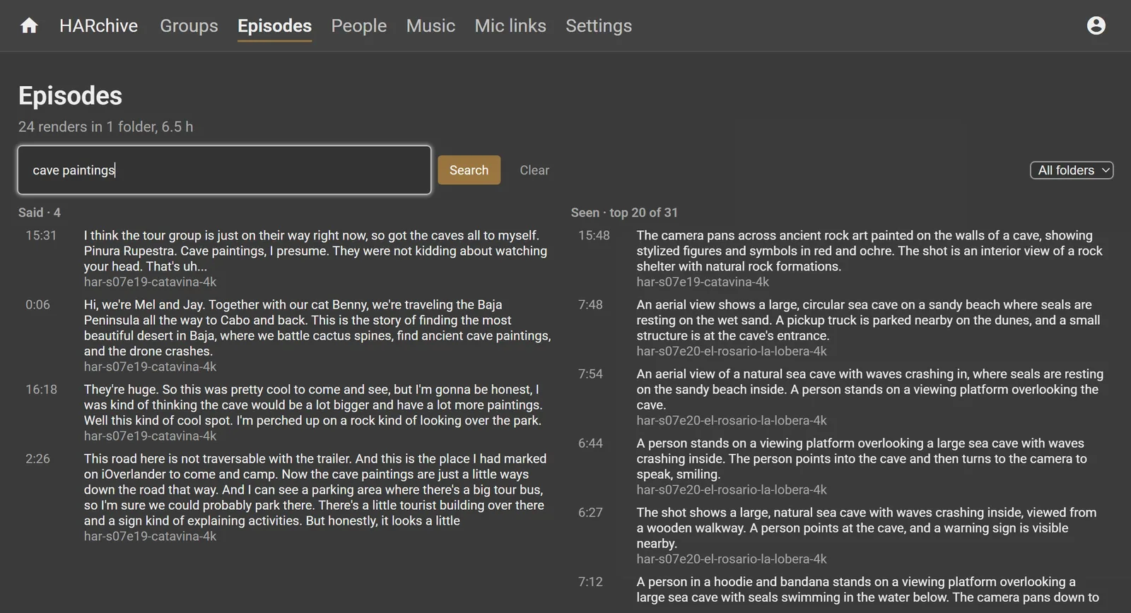The height and width of the screenshot is (613, 1131).
Task: Jump to 16:18 said result timestamp
Action: tap(41, 389)
